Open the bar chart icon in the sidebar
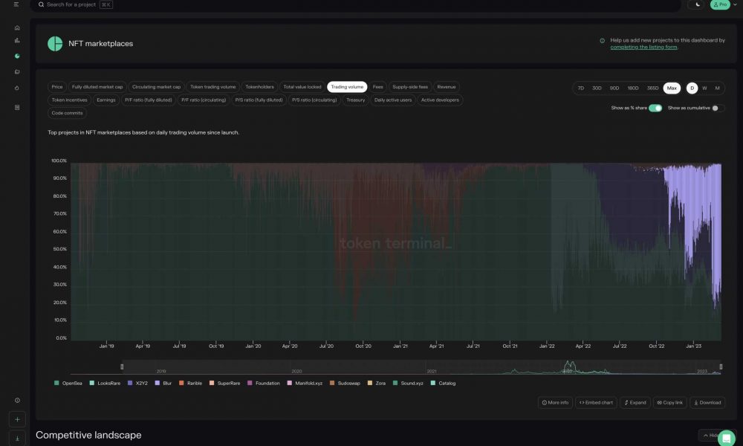743x446 pixels. (x=17, y=40)
